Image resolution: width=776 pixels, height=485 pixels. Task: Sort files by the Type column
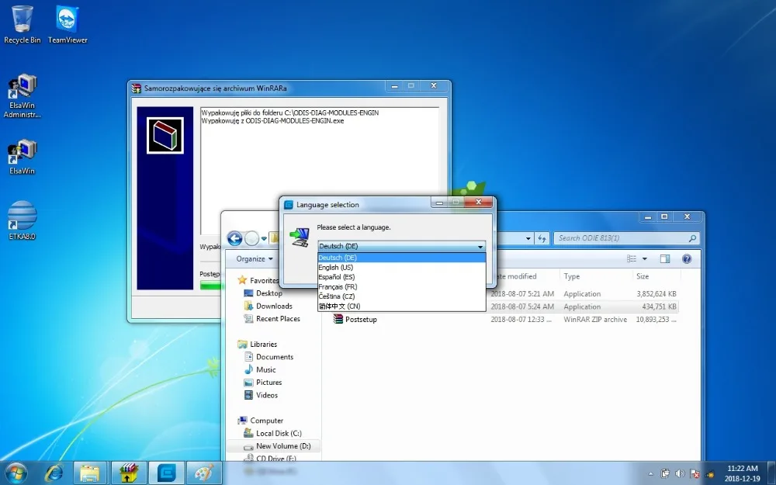tap(572, 276)
